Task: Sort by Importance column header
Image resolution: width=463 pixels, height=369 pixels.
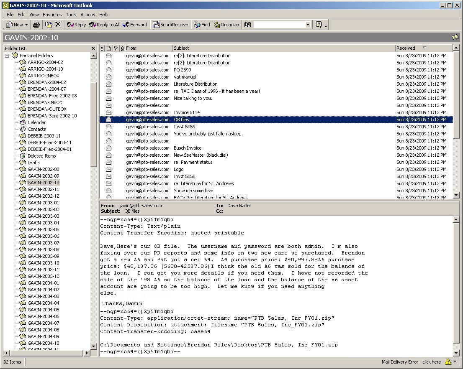Action: coord(102,48)
